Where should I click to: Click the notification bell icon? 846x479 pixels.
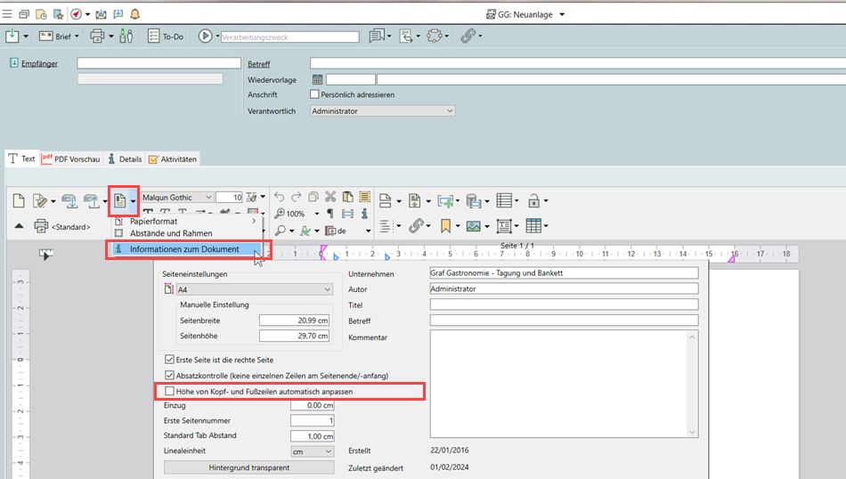click(x=135, y=14)
